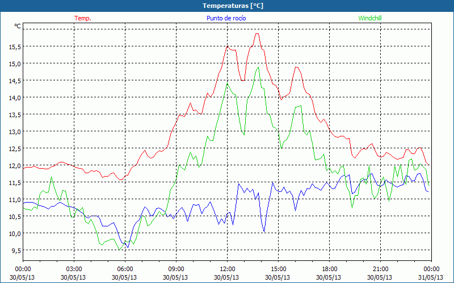This screenshot has width=454, height=283.
Task: Click the 21:00 time axis label
Action: (x=380, y=269)
